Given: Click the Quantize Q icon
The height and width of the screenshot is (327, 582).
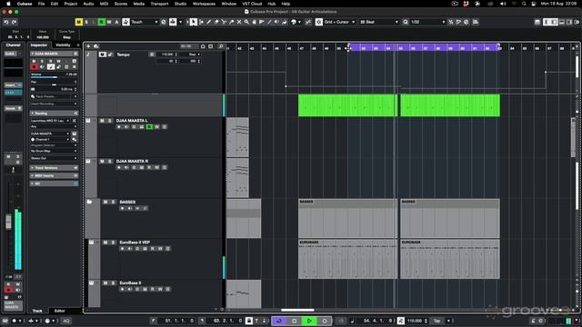Looking at the screenshot, I should point(406,22).
